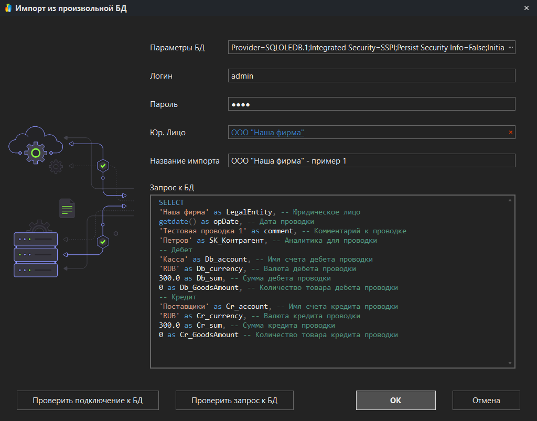Click the Название импорта text field

tap(371, 161)
